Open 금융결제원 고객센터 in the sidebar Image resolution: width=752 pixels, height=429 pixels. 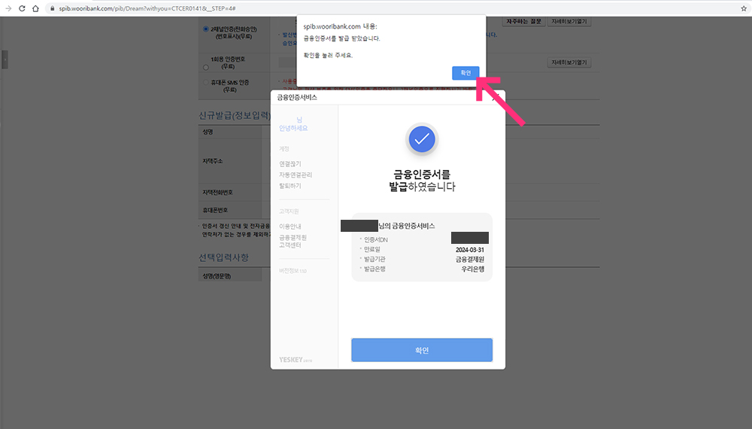pos(293,242)
